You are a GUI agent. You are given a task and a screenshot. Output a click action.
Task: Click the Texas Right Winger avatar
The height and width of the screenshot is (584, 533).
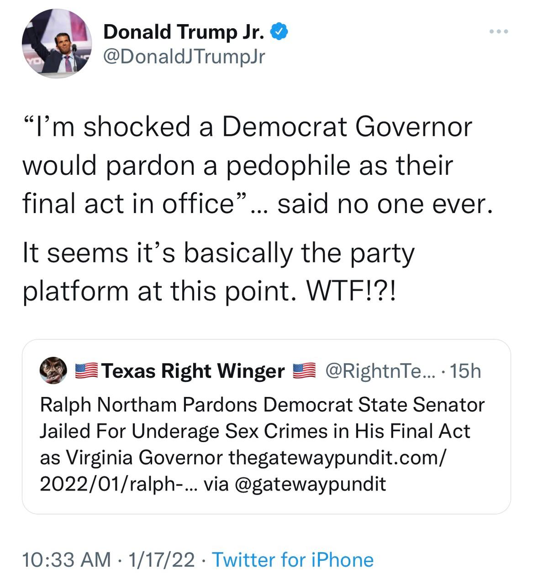click(x=53, y=370)
